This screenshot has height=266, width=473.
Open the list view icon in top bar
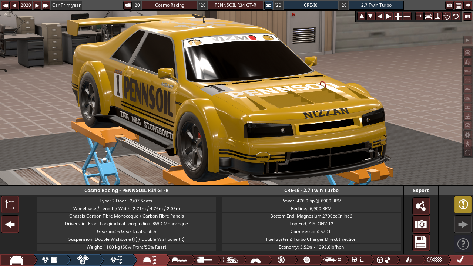459,5
